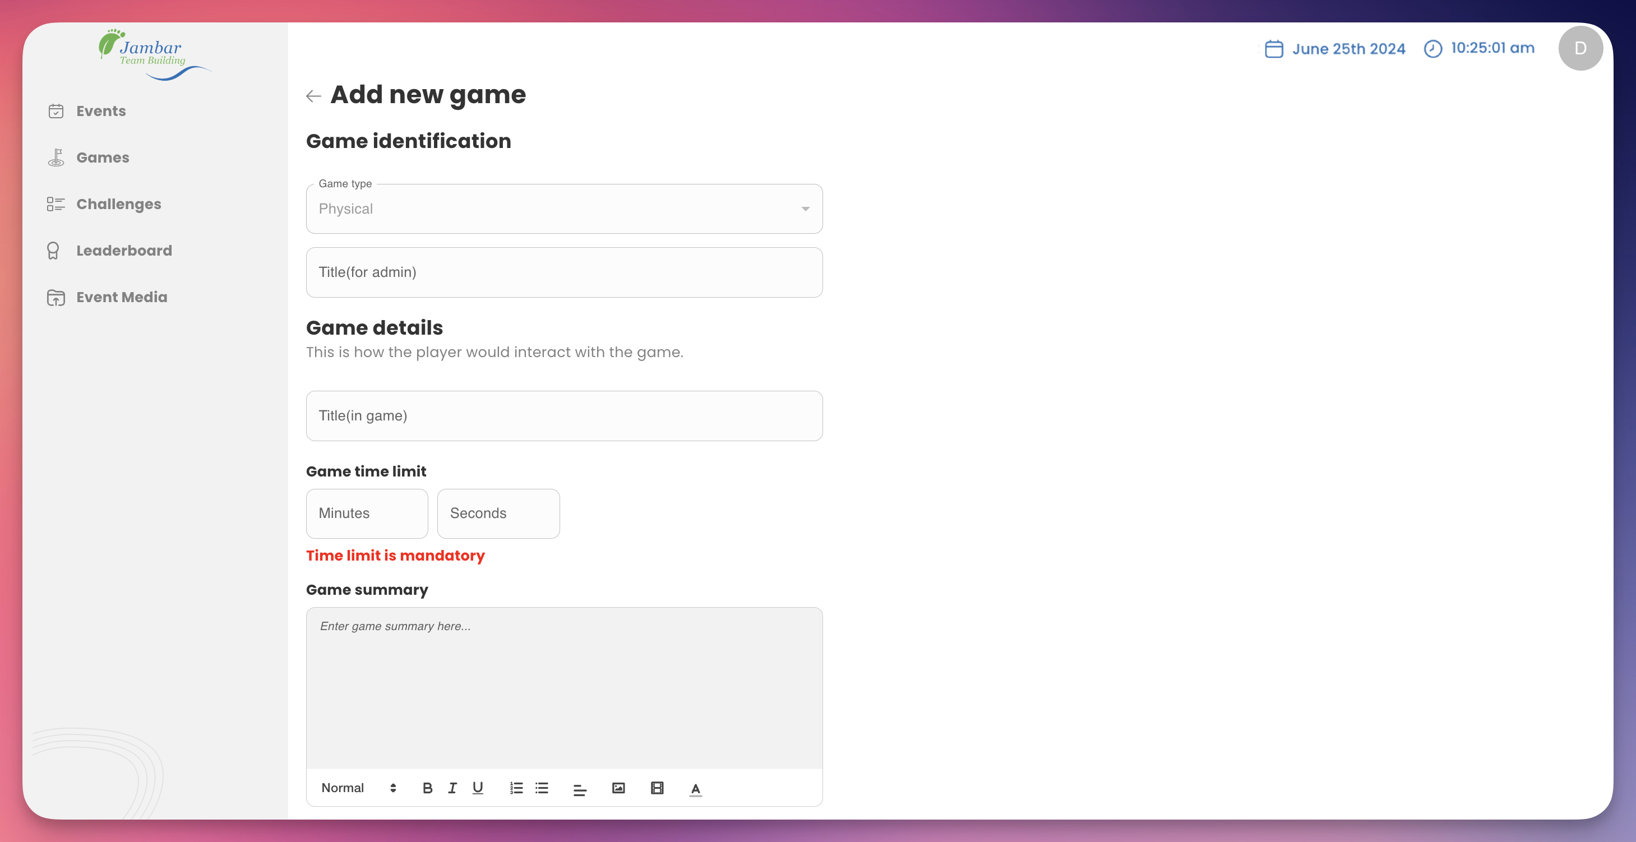Open the Event Media section
1636x842 pixels.
point(121,297)
